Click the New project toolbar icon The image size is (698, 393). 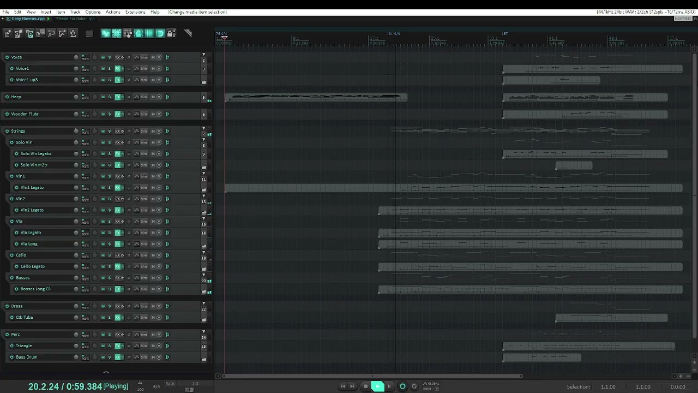click(8, 33)
